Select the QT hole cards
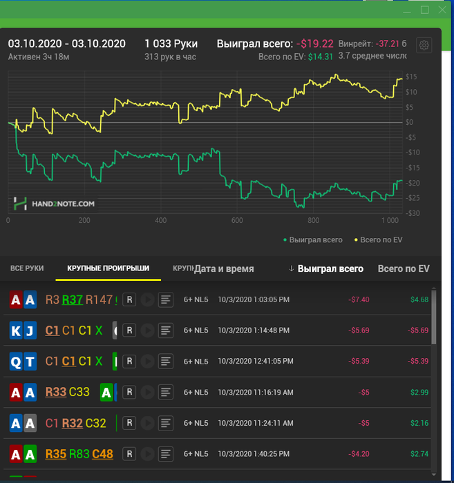Viewport: 454px width, 483px height. click(x=23, y=362)
